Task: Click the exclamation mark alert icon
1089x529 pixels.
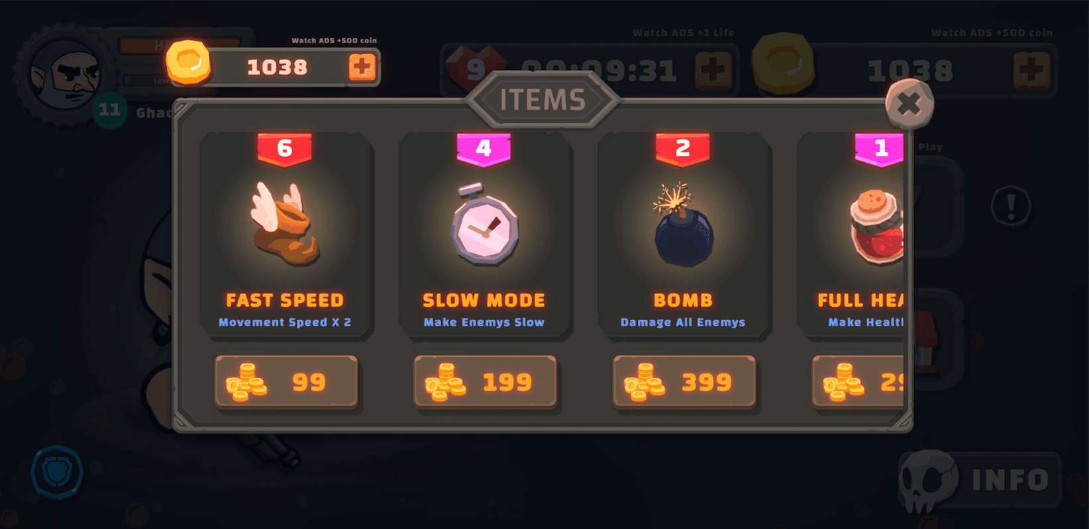Action: pyautogui.click(x=1011, y=206)
